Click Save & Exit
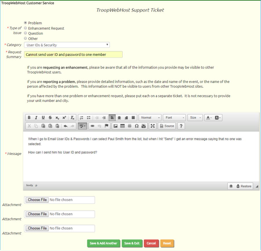261x251 pixels. point(132,243)
